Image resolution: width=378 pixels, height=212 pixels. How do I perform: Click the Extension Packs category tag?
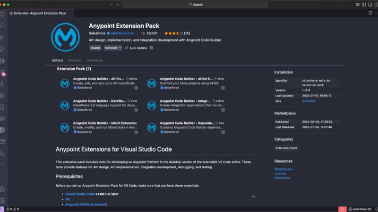tap(286, 148)
